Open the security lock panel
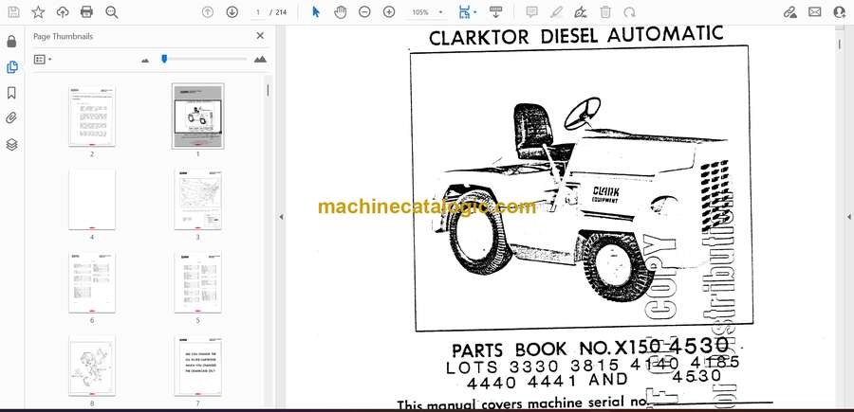This screenshot has width=854, height=412. 11,42
